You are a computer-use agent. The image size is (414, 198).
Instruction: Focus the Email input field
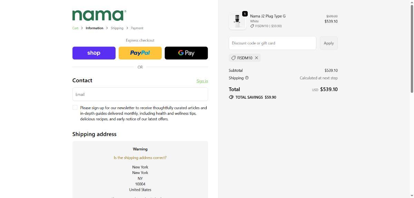(140, 94)
